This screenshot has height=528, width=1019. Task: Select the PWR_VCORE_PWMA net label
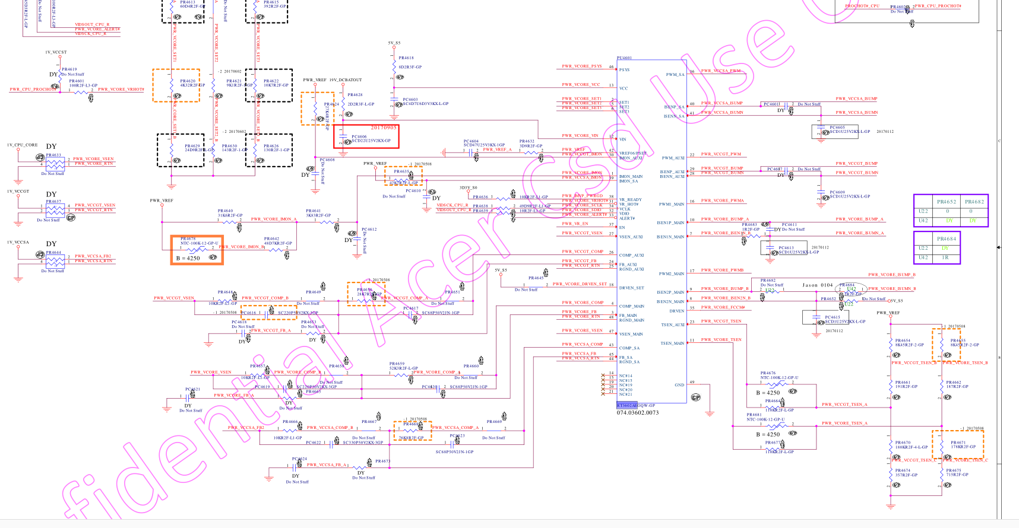click(x=722, y=201)
